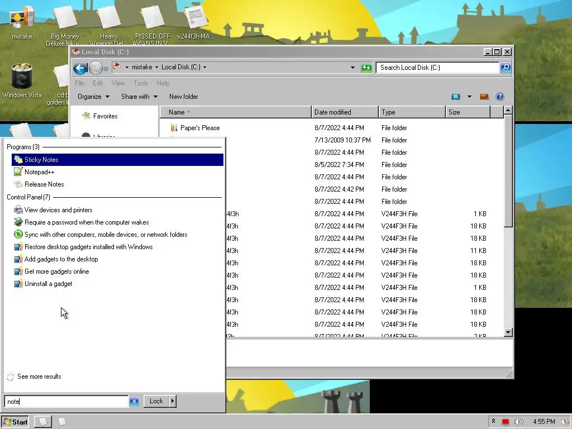Viewport: 572px width, 429px height.
Task: Click the Explorer forward arrow
Action: coord(96,68)
